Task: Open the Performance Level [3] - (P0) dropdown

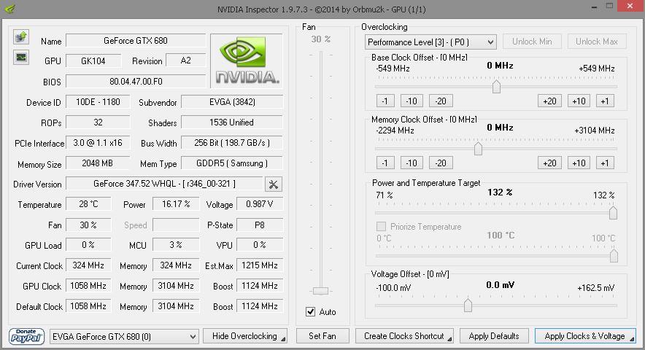Action: point(430,42)
